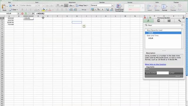This screenshot has width=188, height=106.
Task: Apply the red font color
Action: pyautogui.click(x=50, y=10)
